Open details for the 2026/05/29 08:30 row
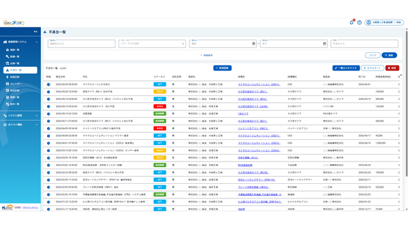 coord(48,85)
